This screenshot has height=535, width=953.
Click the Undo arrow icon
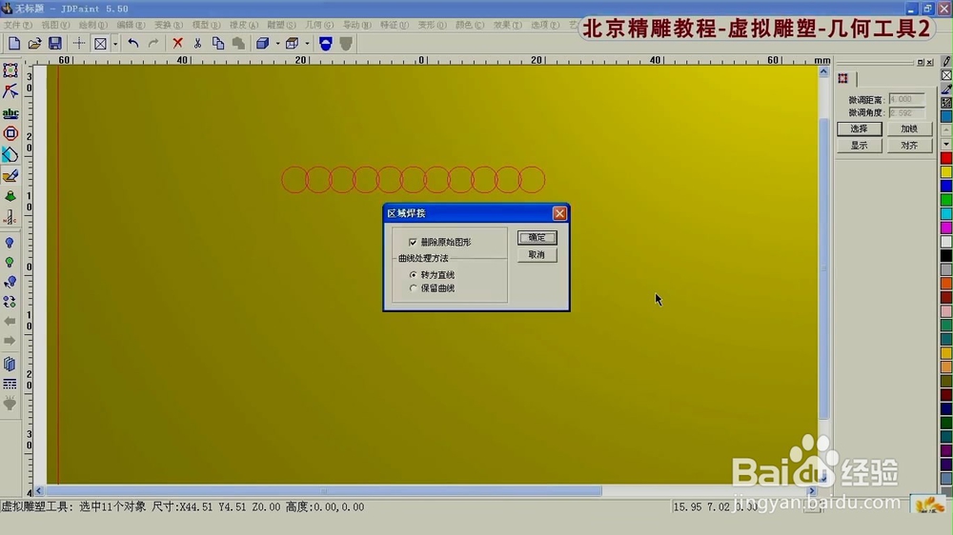133,43
